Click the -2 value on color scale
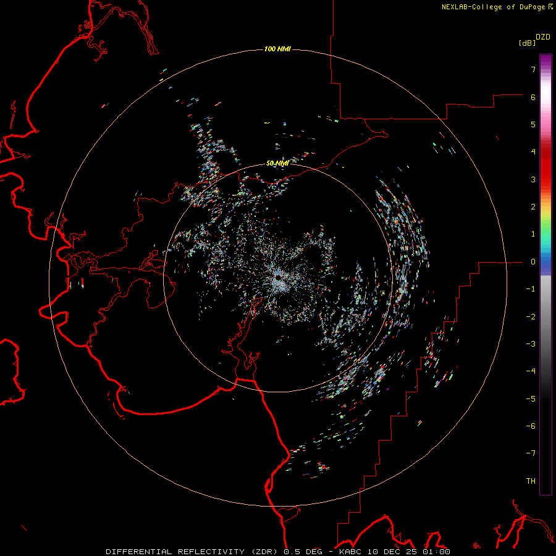Screen dimensions: 556x556 [x=531, y=317]
